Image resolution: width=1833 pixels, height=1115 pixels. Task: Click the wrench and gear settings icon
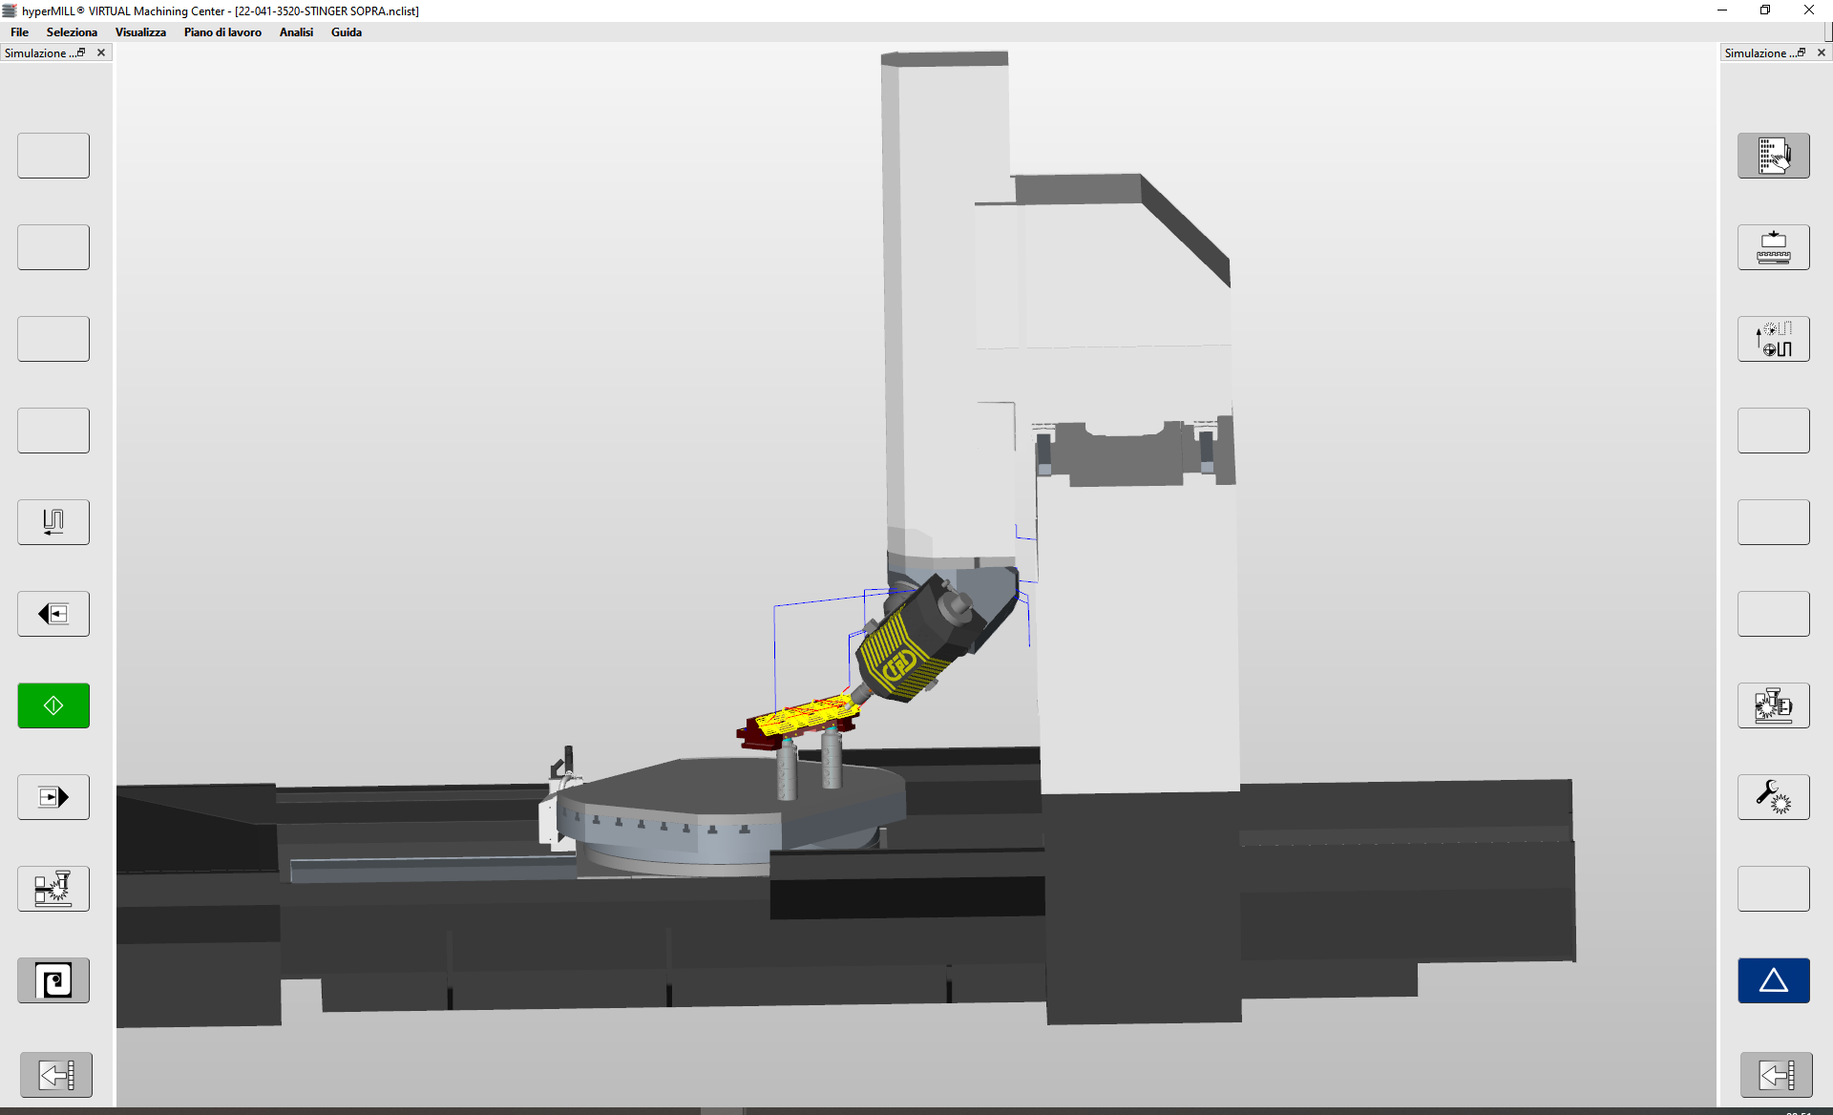[x=1774, y=797]
